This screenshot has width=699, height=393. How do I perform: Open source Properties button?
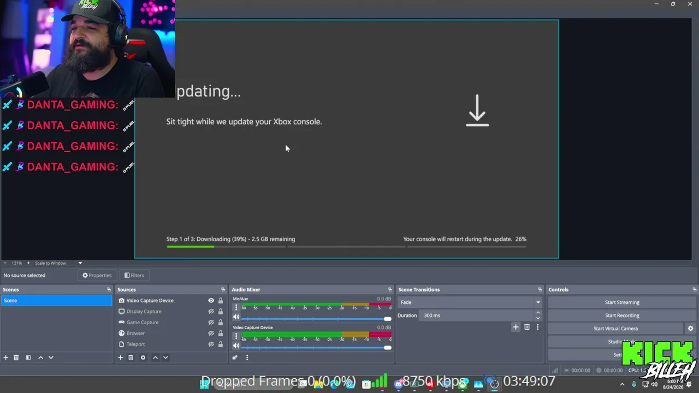click(x=97, y=276)
